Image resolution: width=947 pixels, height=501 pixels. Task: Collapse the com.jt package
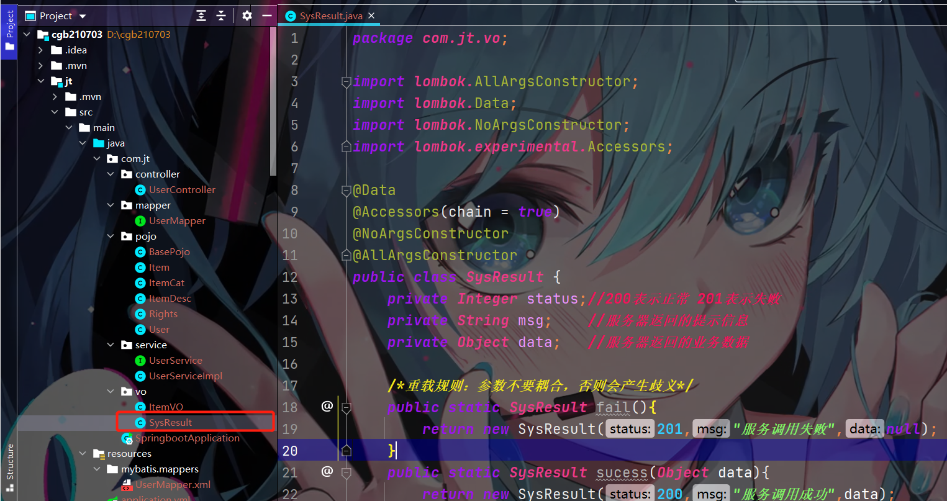97,158
